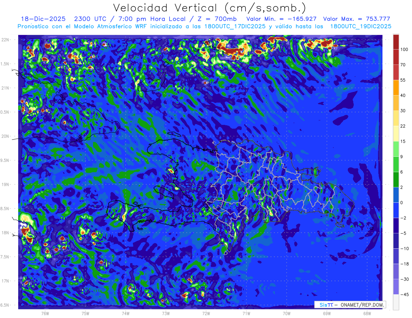Viewport: 412px width, 318px height.
Task: Click the "ONAMET/REP.DOM." credit label
Action: click(x=362, y=305)
